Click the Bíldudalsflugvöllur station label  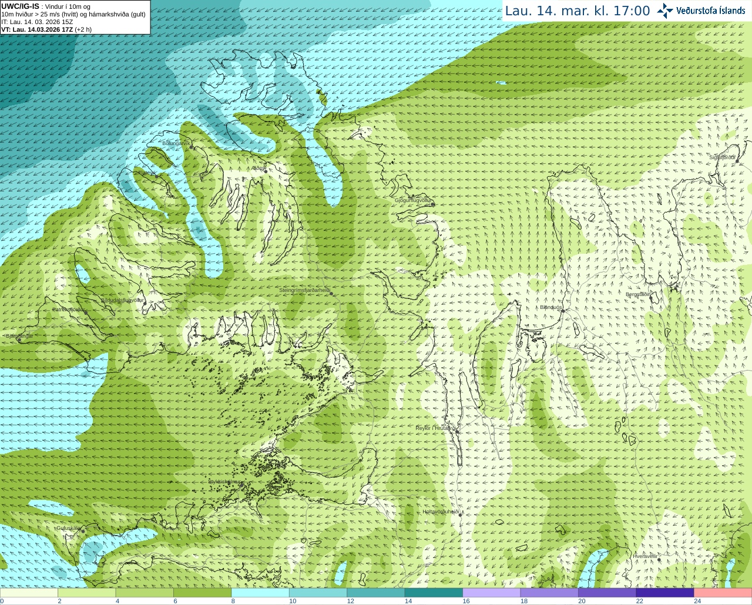[x=122, y=300]
